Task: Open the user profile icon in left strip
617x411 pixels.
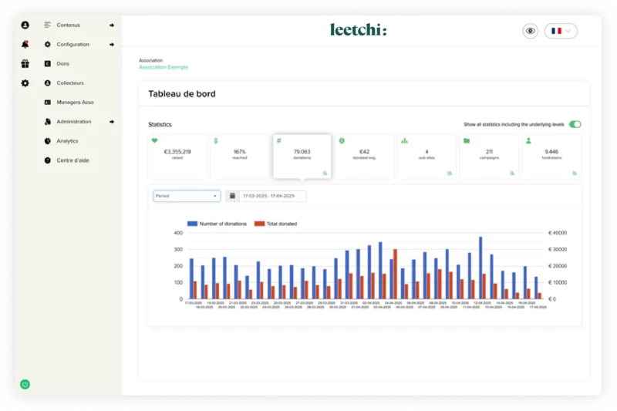Action: pos(25,25)
